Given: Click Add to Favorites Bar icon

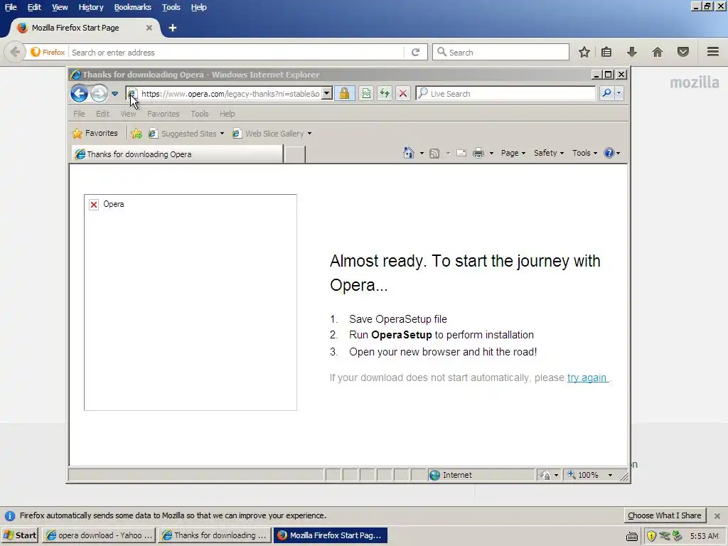Looking at the screenshot, I should tap(136, 134).
